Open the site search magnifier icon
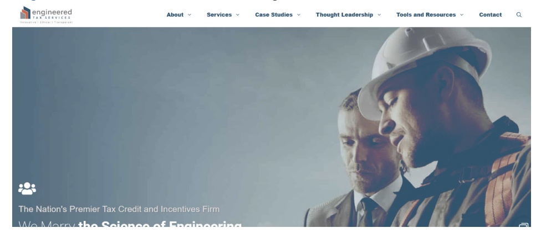This screenshot has width=541, height=233. pyautogui.click(x=519, y=15)
